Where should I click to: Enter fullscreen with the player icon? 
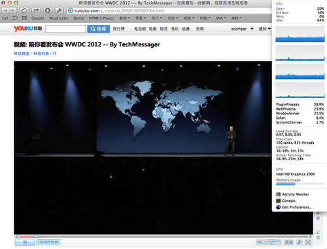coord(307,242)
